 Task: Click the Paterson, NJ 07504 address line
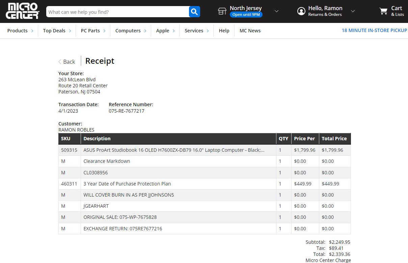[x=79, y=92]
